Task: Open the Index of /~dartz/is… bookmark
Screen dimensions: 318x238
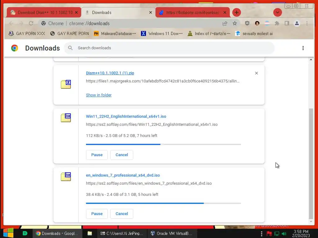Action: (x=209, y=33)
